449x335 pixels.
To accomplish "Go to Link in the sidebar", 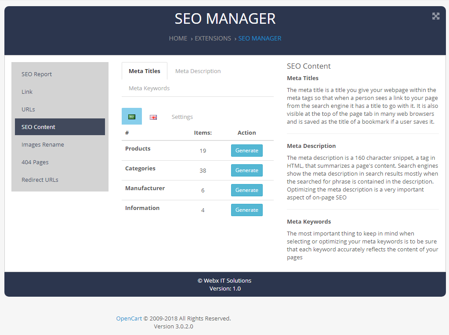I will click(x=60, y=92).
